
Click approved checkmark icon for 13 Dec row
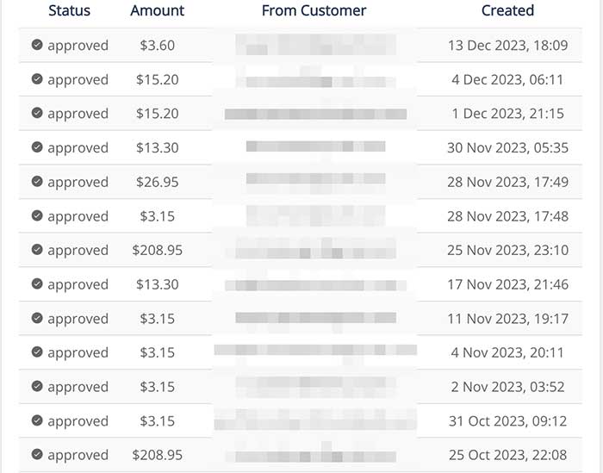(x=37, y=45)
